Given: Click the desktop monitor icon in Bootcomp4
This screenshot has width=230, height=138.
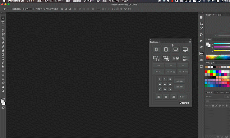Looking at the screenshot, I should pos(185,49).
